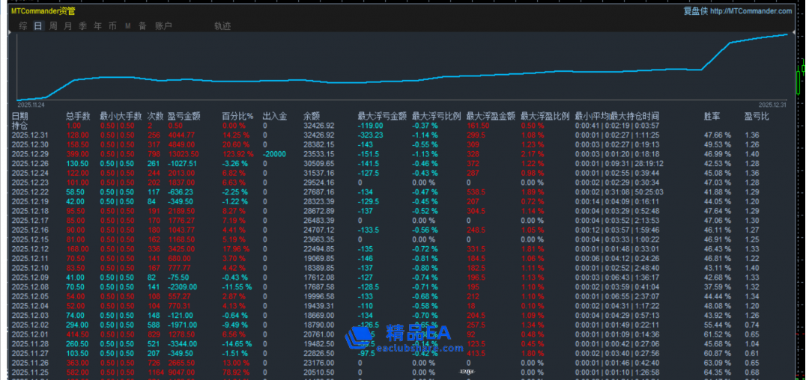This screenshot has width=809, height=380.
Task: Click the 日期 column header
Action: click(20, 116)
